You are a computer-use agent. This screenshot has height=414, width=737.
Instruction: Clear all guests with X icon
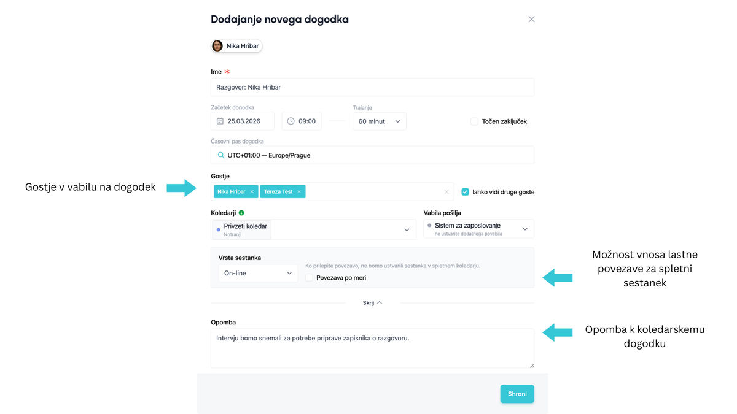pyautogui.click(x=446, y=192)
